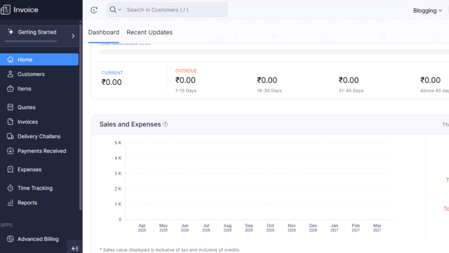Click the Reports bar chart icon
The width and height of the screenshot is (449, 253).
11,202
